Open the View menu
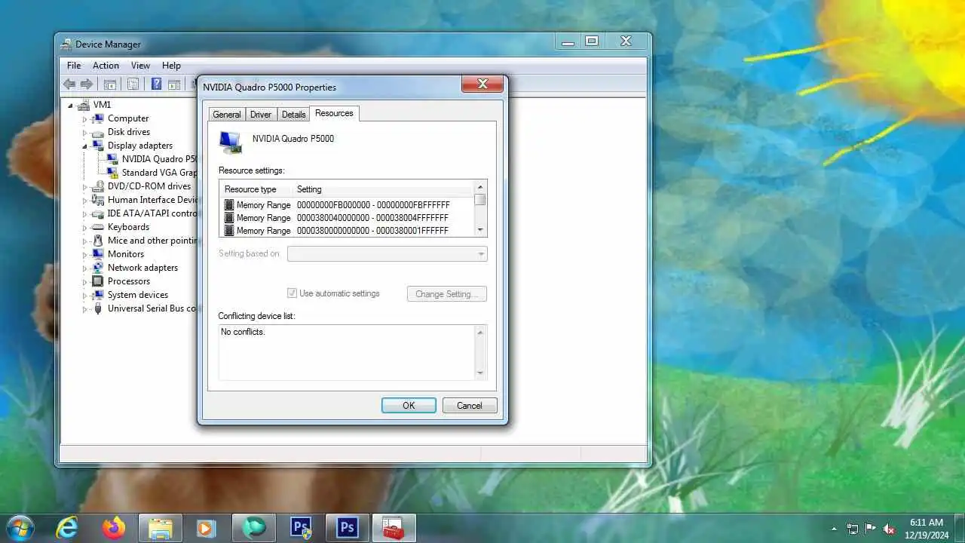The width and height of the screenshot is (965, 543). coord(140,66)
